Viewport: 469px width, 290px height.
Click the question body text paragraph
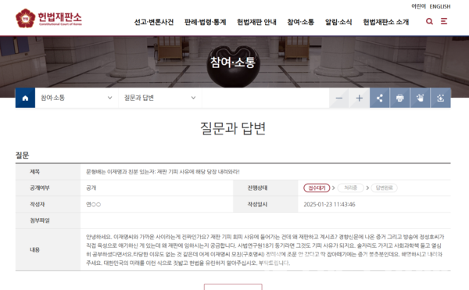[x=265, y=250]
